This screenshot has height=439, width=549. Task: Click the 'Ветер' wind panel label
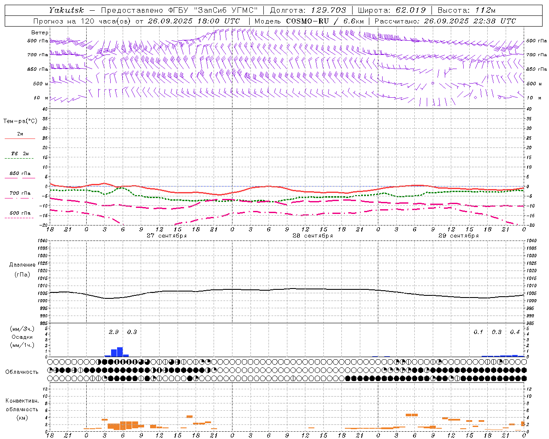(40, 33)
